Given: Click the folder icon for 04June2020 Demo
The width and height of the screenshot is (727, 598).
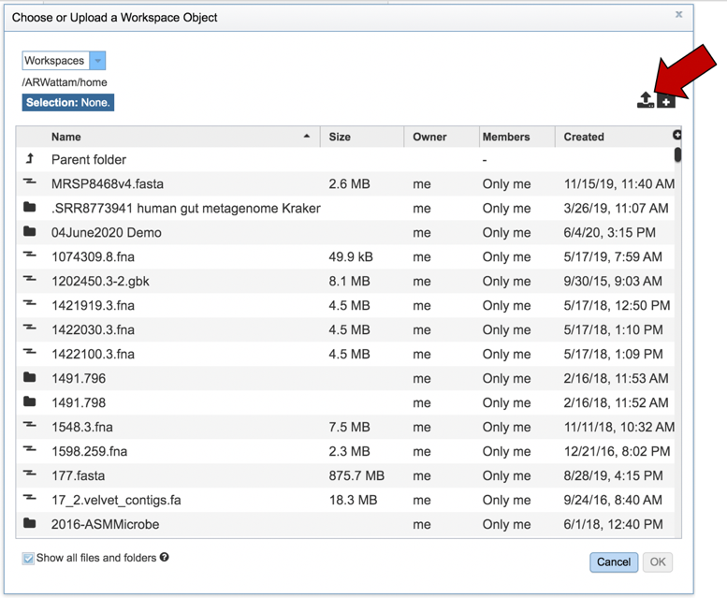Looking at the screenshot, I should coord(30,232).
